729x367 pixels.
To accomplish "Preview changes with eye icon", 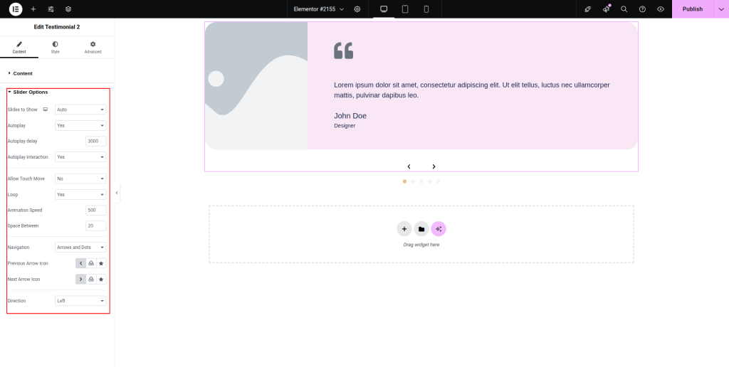I will coord(660,9).
